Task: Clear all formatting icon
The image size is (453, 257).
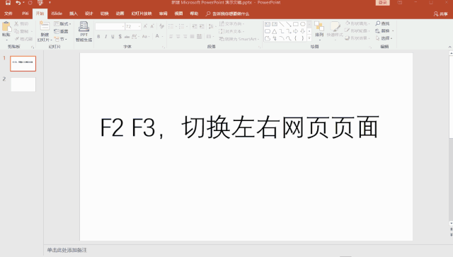Action: coord(162,26)
